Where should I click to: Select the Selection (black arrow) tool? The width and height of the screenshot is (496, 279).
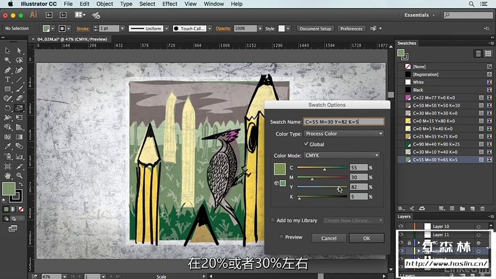tap(7, 51)
